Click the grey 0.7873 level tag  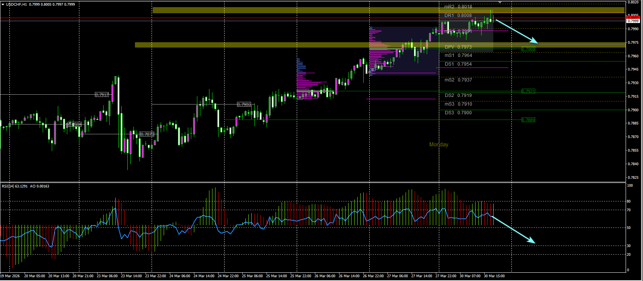pos(147,134)
